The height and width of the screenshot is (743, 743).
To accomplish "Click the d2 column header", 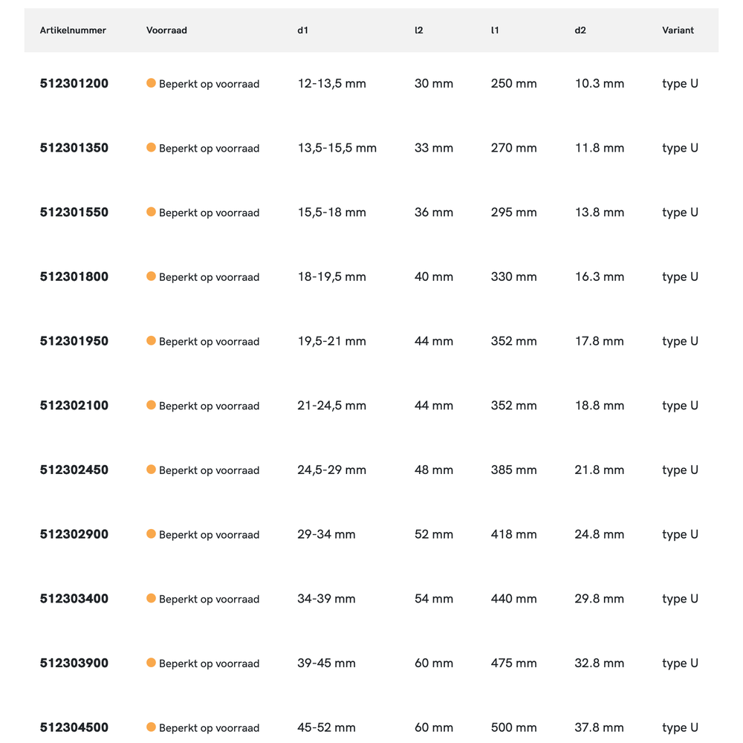I will click(580, 30).
